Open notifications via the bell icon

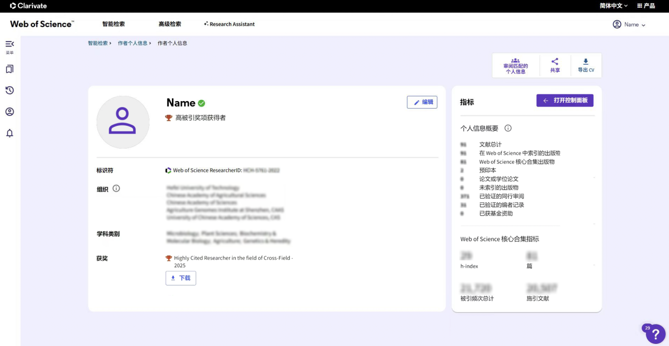coord(9,133)
